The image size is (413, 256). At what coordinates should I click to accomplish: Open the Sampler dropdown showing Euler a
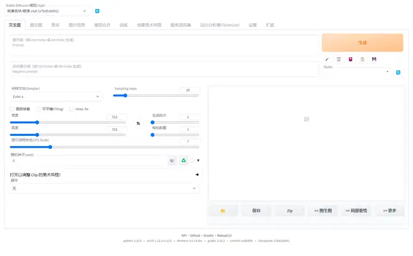(56, 96)
